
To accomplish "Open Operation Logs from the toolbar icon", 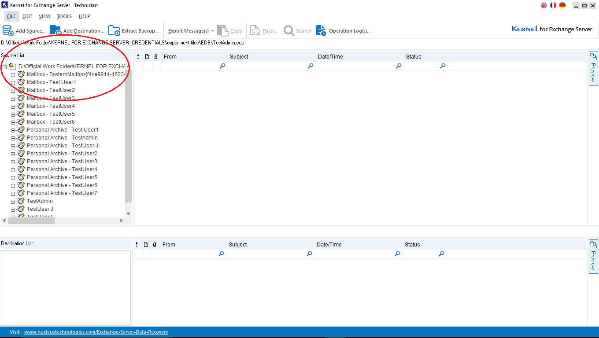I will click(x=321, y=30).
